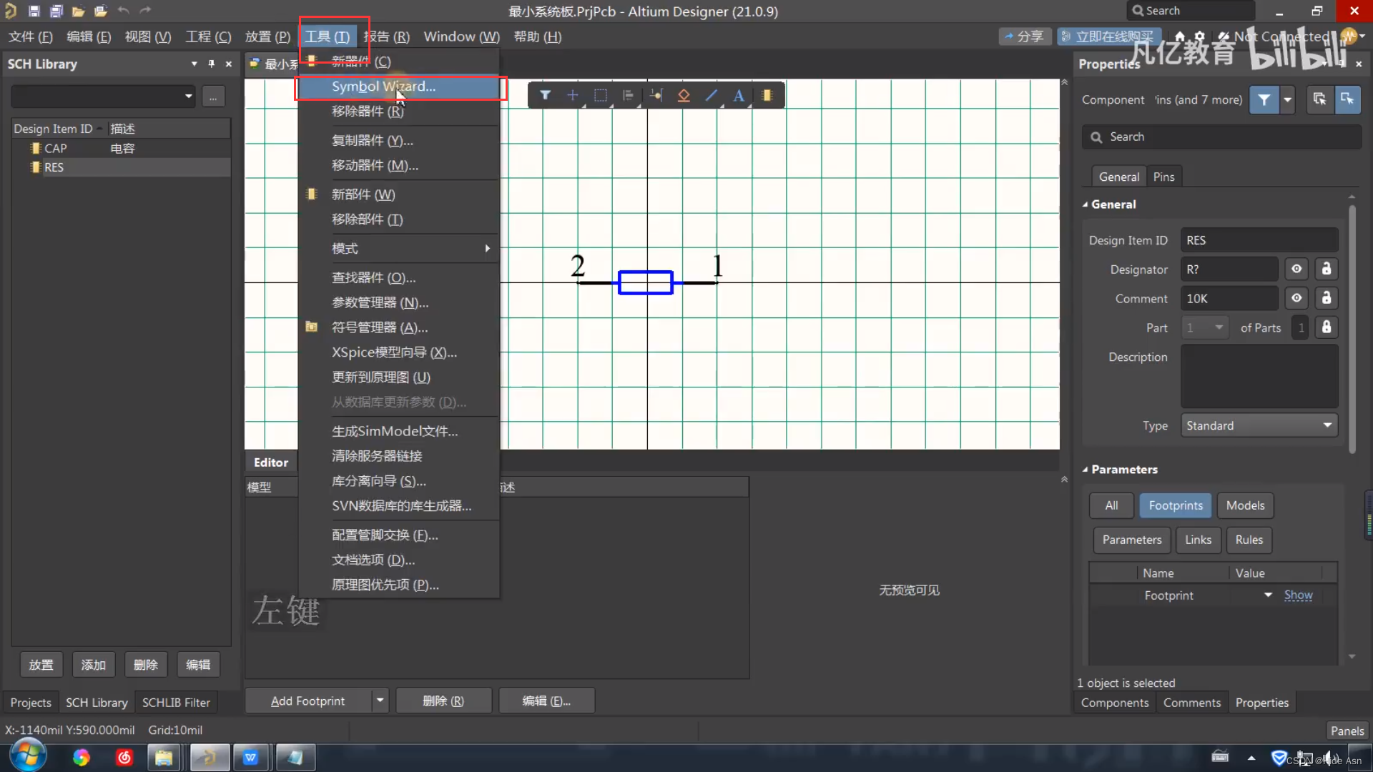The width and height of the screenshot is (1373, 772).
Task: Toggle the Comment lock
Action: [1327, 298]
